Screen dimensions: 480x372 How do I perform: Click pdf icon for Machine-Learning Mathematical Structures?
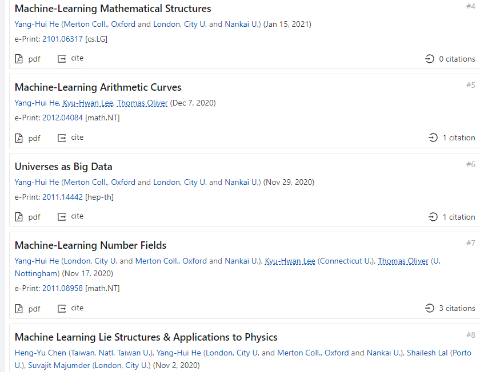(19, 59)
